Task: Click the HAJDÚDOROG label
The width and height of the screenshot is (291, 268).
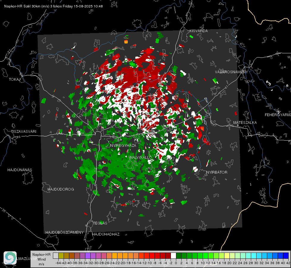Action: (61, 189)
